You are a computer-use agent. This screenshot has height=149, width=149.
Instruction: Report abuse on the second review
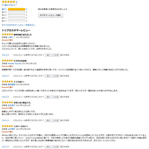[x=65, y=76]
